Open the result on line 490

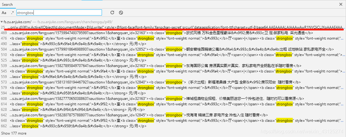coord(173,44)
